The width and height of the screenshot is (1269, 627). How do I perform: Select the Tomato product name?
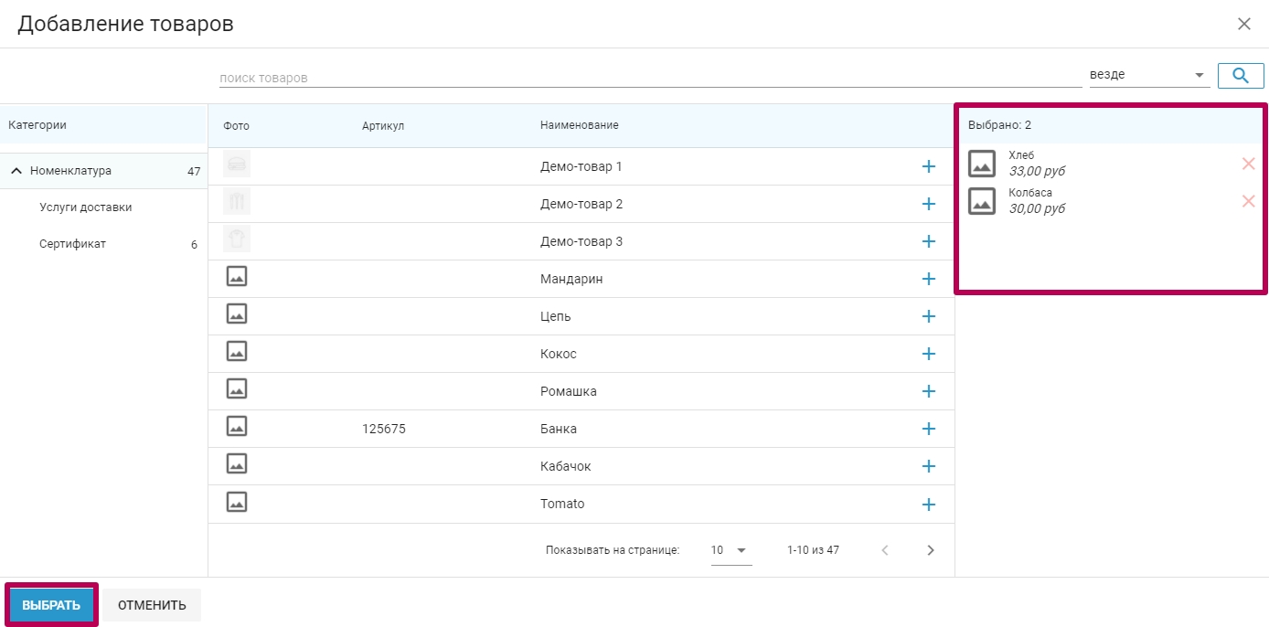pos(562,504)
